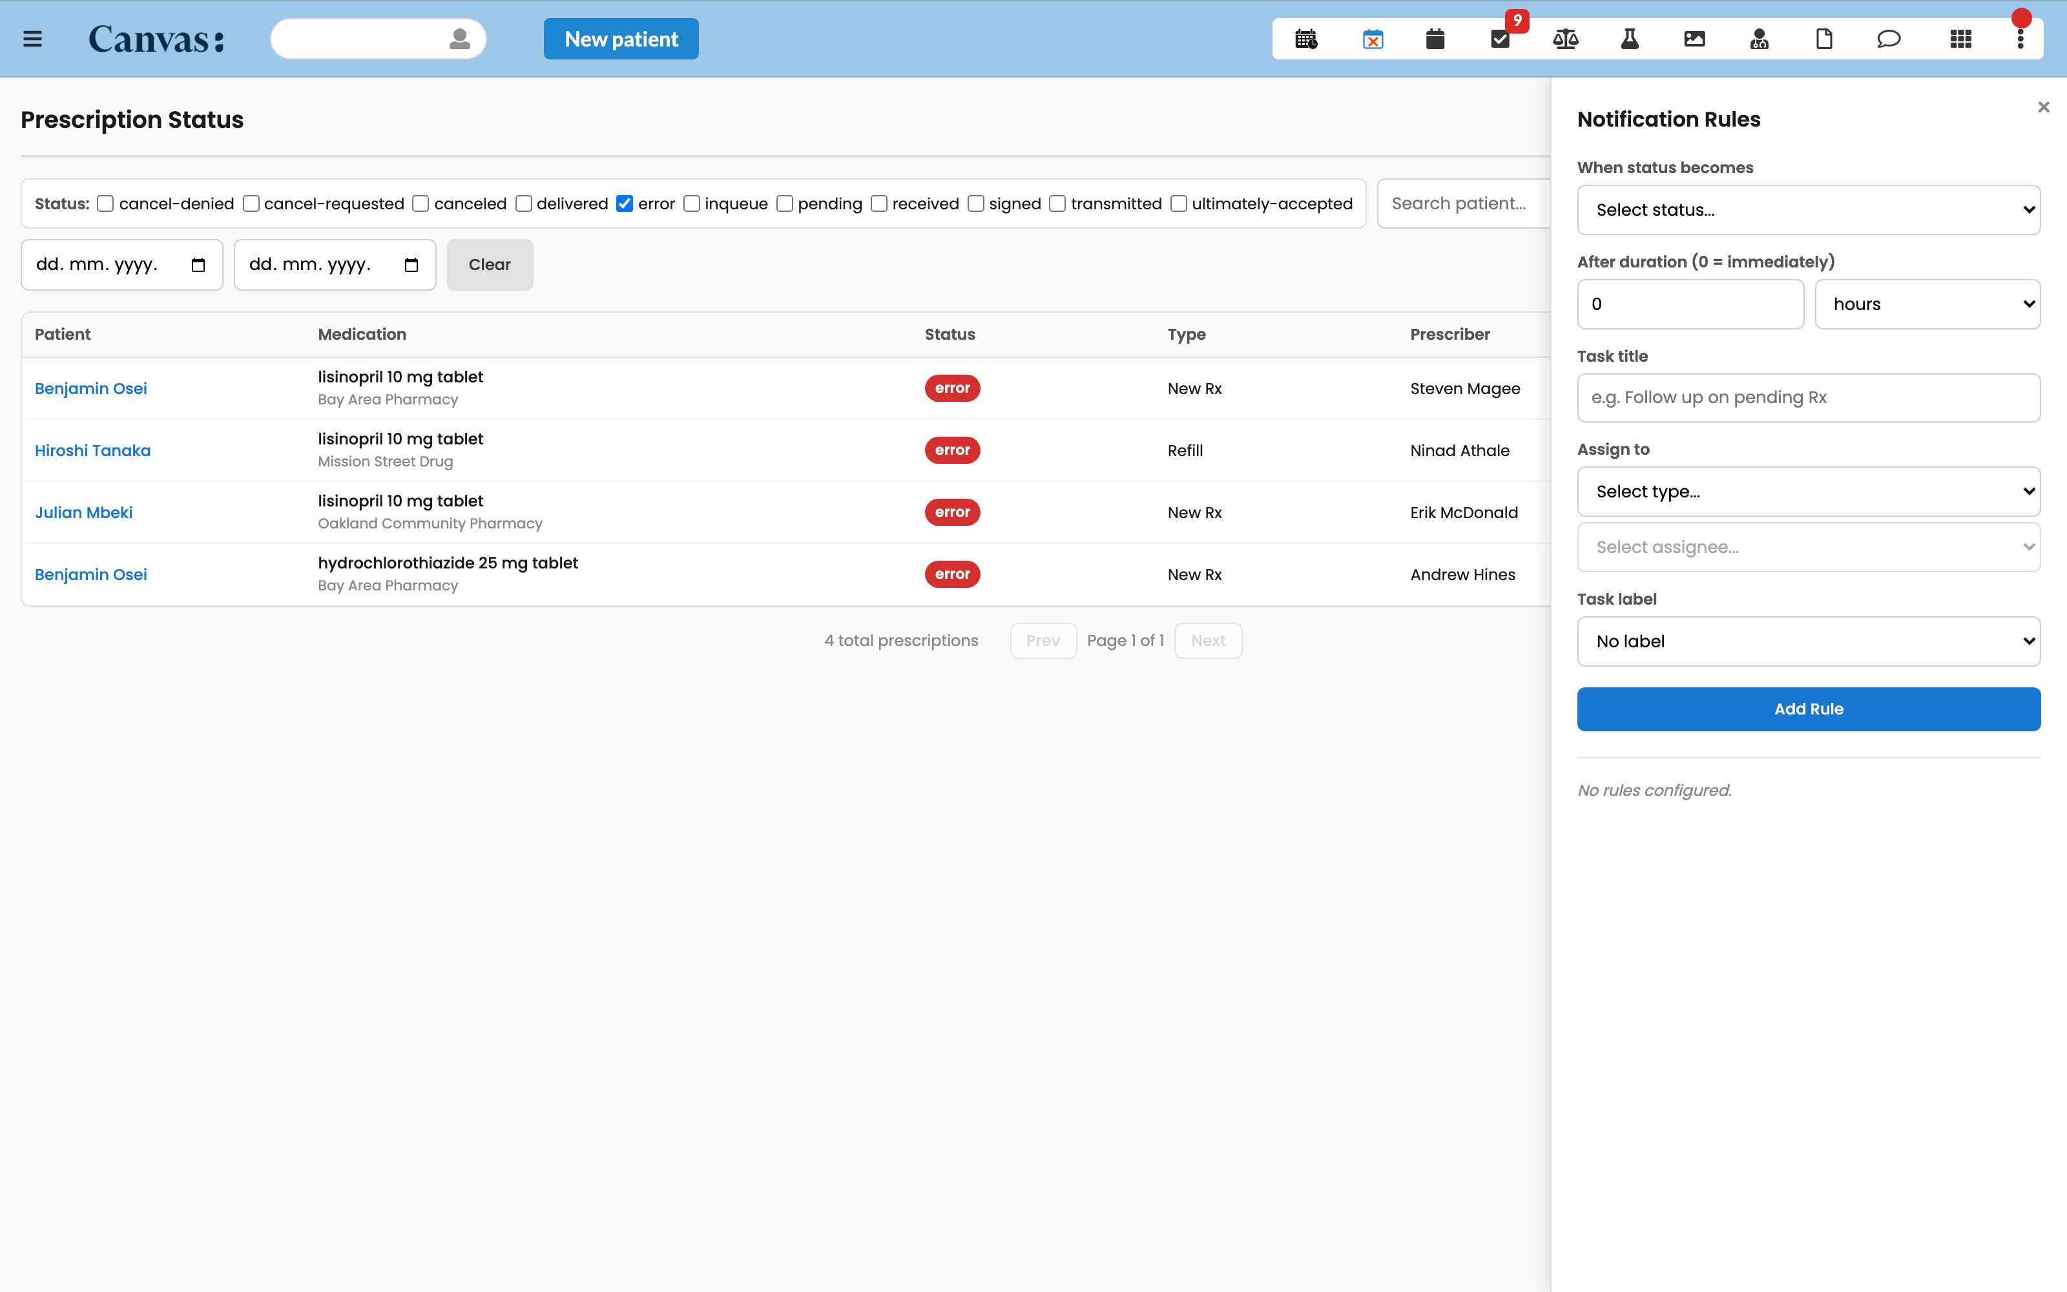The image size is (2067, 1292).
Task: Click Oakland Community Pharmacy text
Action: [x=430, y=524]
